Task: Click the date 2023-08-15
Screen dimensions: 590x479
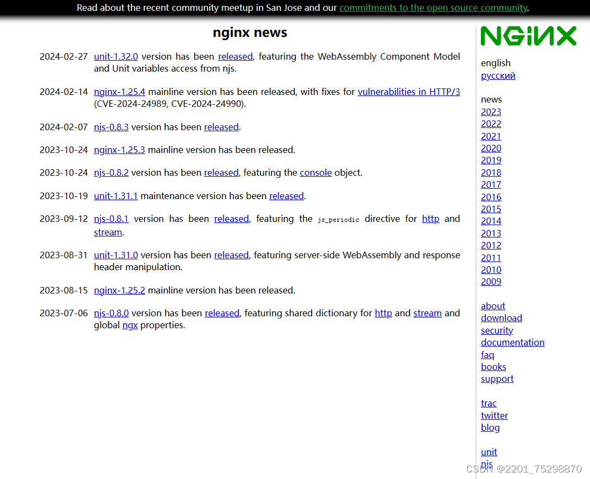Action: click(x=64, y=290)
